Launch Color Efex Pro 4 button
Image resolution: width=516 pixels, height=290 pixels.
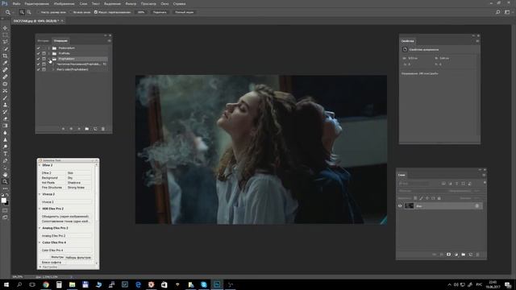(x=66, y=251)
